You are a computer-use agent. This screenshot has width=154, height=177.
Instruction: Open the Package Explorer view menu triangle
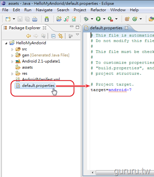77,35
